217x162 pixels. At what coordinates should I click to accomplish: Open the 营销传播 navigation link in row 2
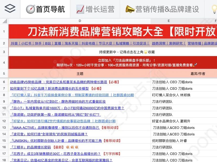[x=194, y=43]
